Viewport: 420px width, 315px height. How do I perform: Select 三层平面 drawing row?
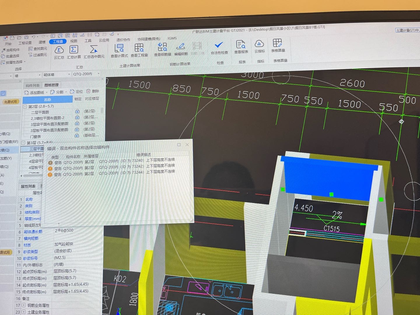tap(32, 149)
